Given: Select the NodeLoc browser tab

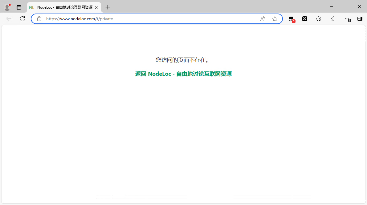Looking at the screenshot, I should click(64, 7).
